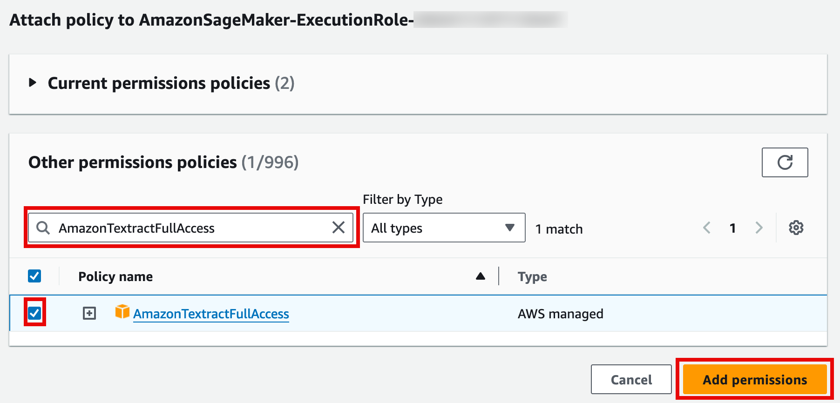Go to the next page chevron

click(x=759, y=228)
